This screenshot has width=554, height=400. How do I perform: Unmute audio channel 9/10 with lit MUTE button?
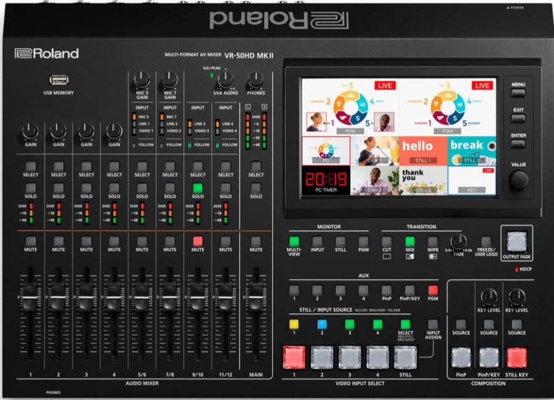[x=198, y=241]
